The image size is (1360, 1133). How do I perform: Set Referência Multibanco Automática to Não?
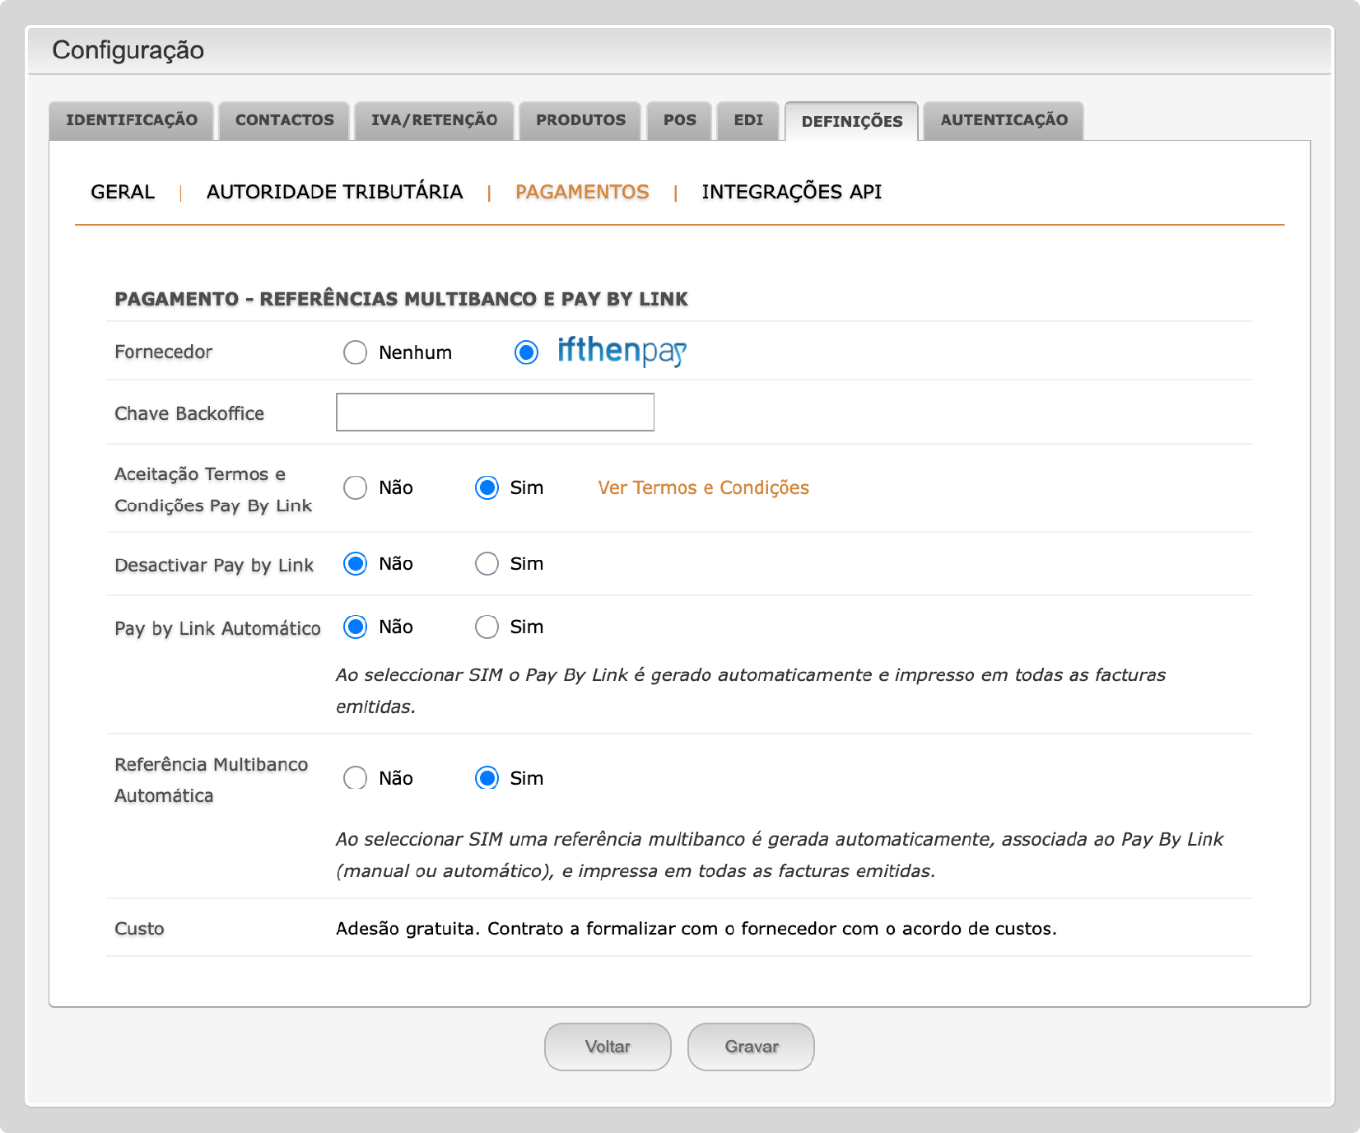[355, 778]
